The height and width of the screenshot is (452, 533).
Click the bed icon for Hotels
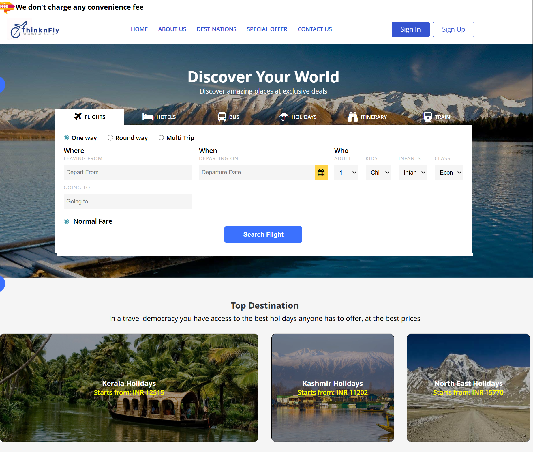point(148,117)
